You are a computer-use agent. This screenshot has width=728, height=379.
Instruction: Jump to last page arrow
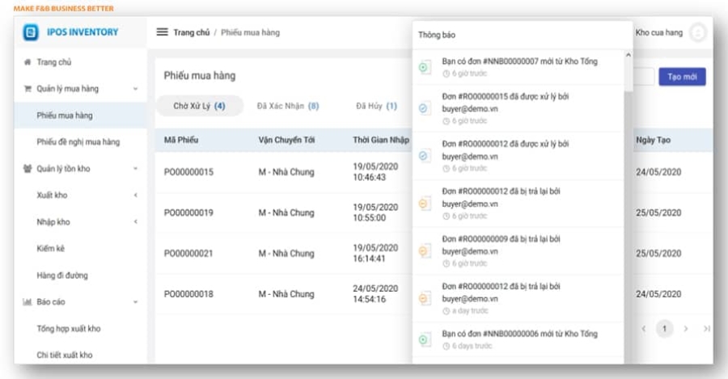[x=707, y=328]
